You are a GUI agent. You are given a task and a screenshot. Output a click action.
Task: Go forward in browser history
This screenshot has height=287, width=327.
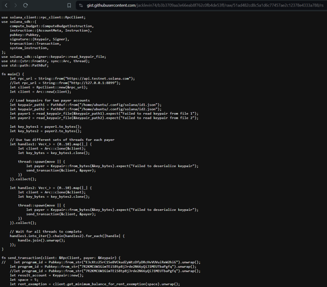coord(16,5)
